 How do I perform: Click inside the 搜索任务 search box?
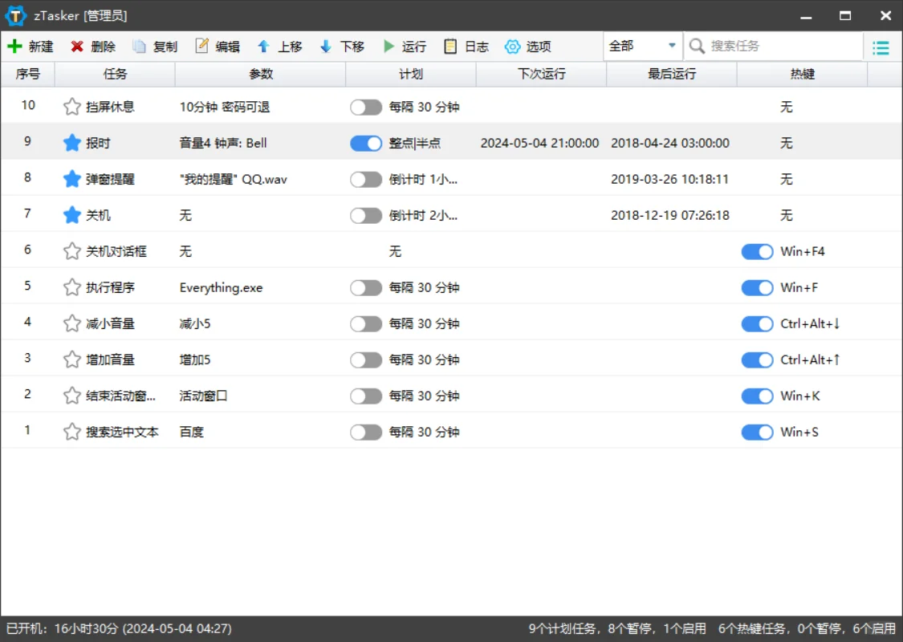click(x=771, y=46)
